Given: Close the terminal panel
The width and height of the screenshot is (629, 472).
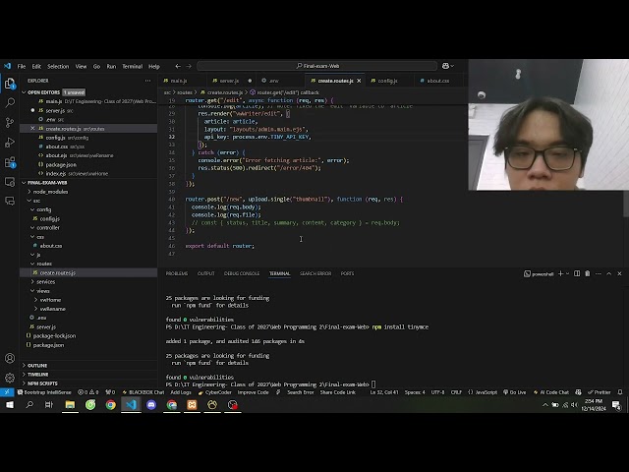Looking at the screenshot, I should [x=619, y=273].
